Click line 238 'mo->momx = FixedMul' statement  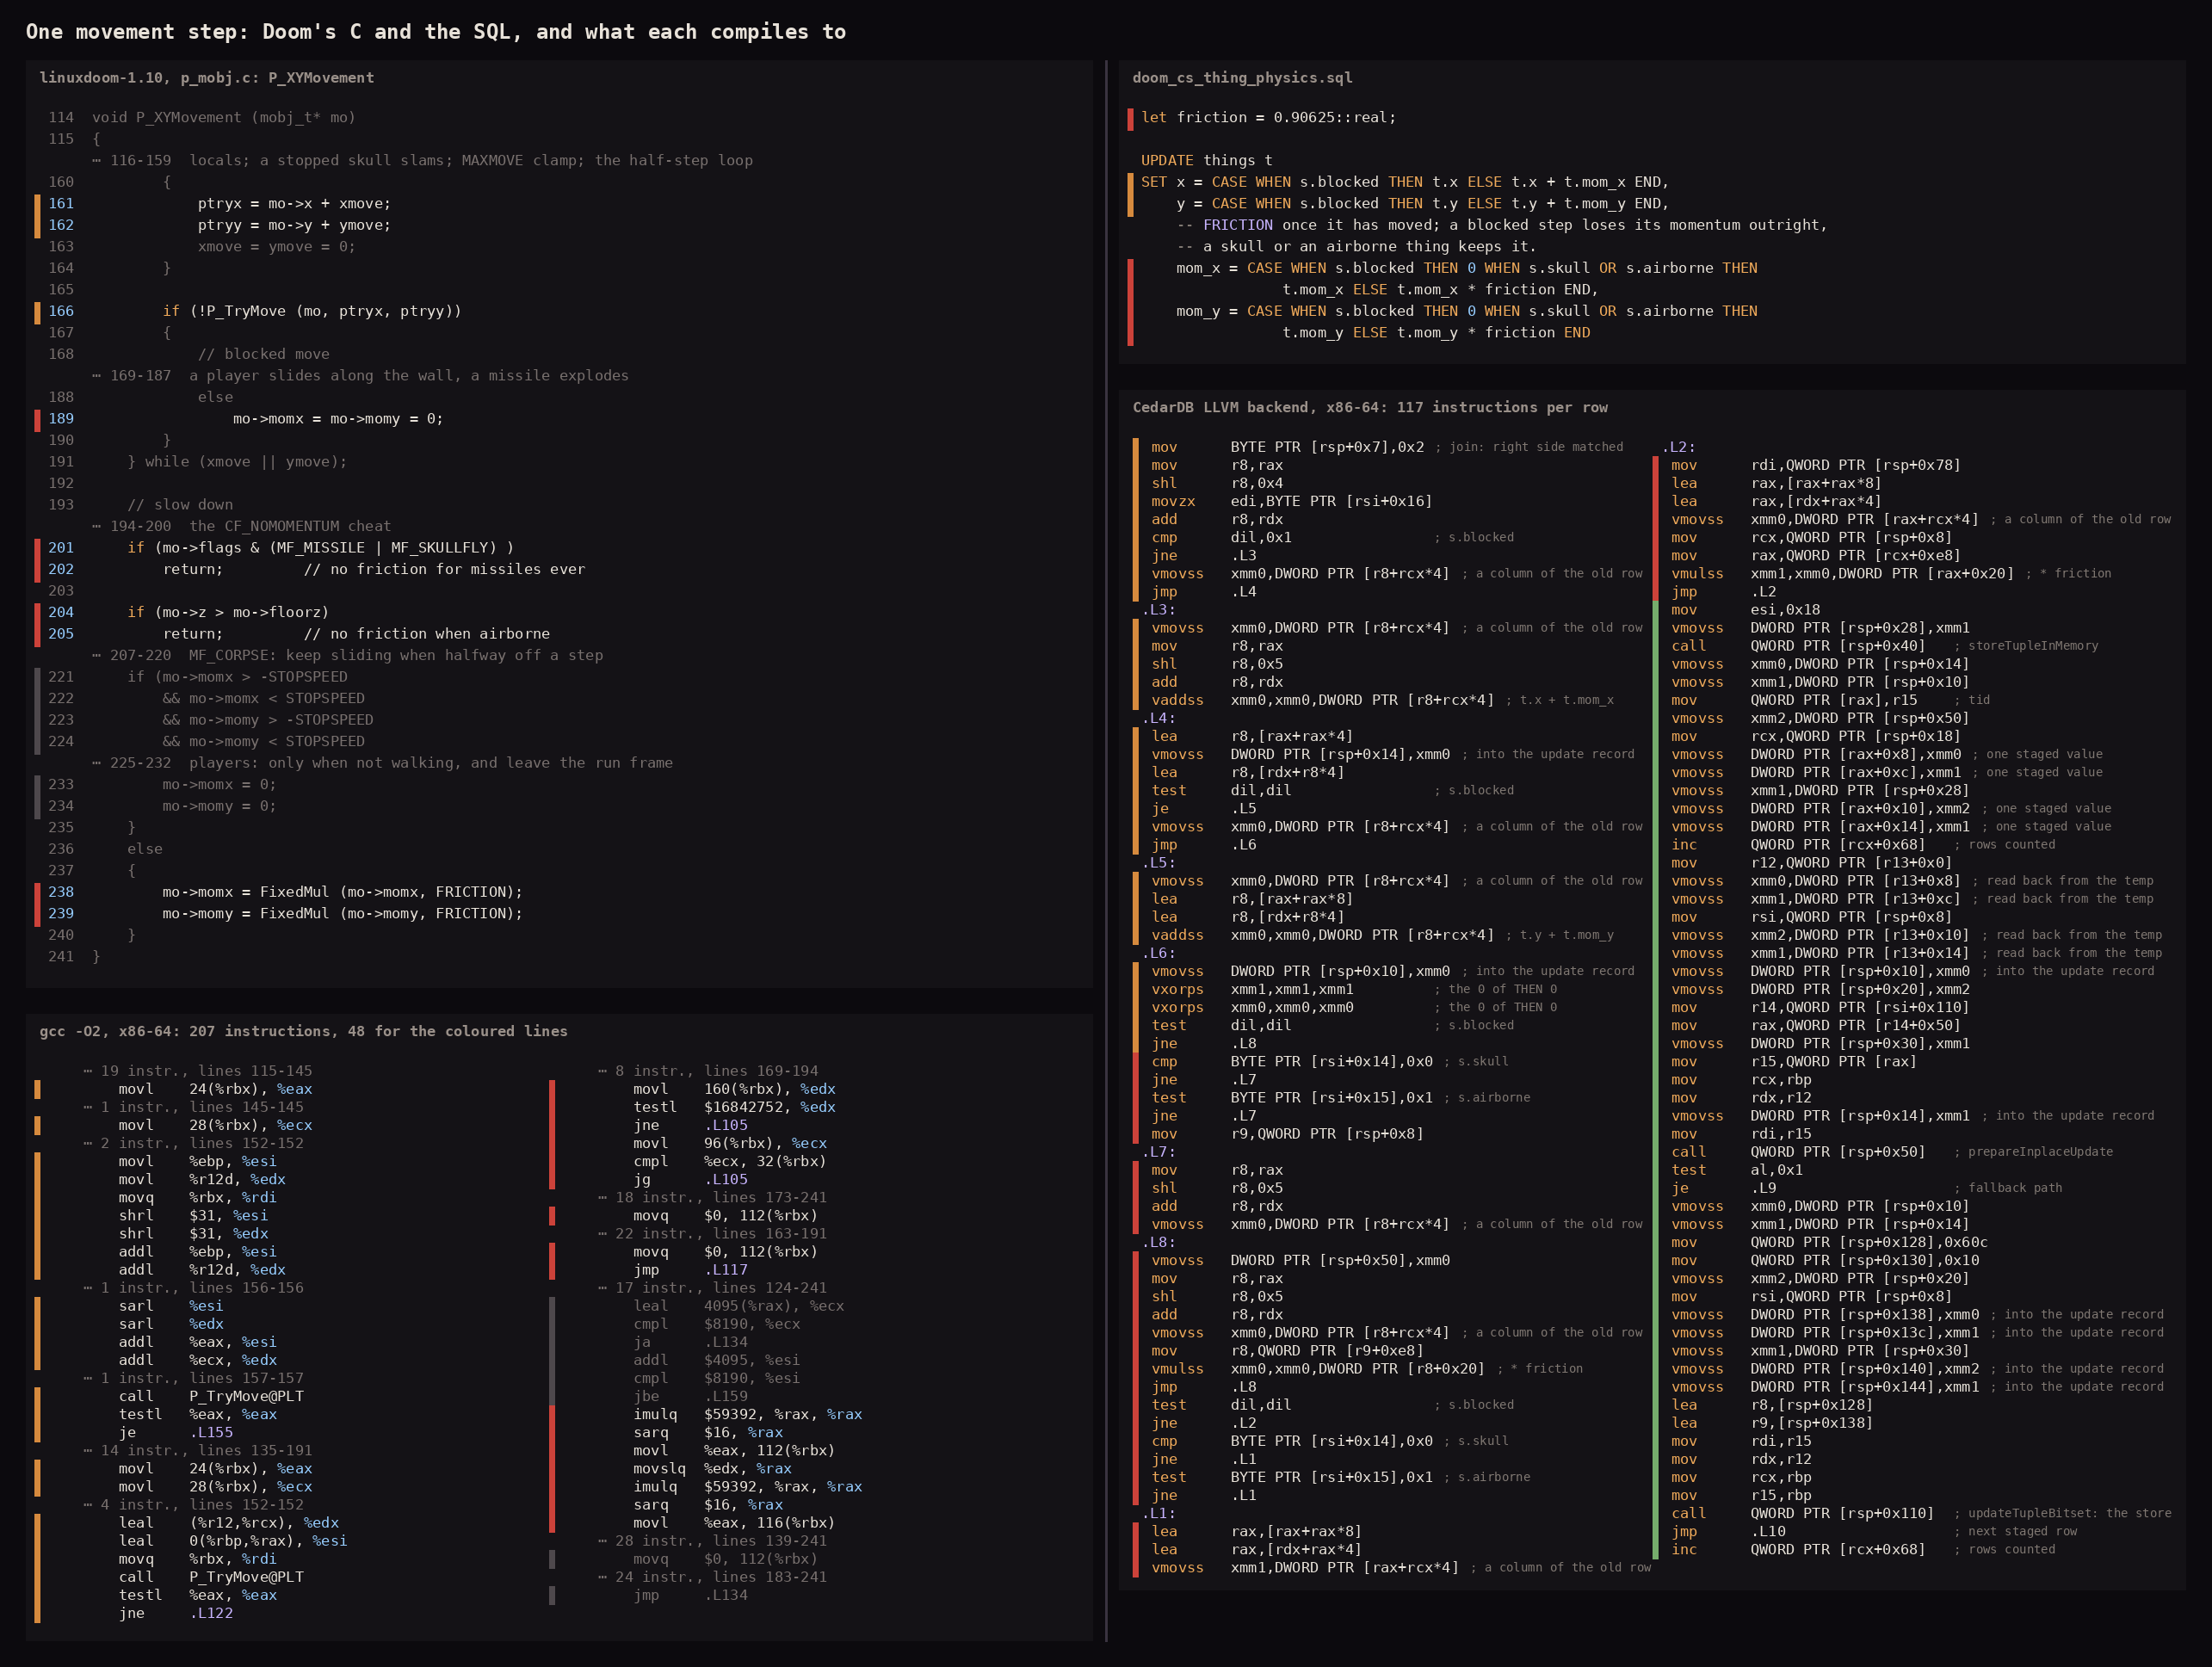[x=342, y=893]
